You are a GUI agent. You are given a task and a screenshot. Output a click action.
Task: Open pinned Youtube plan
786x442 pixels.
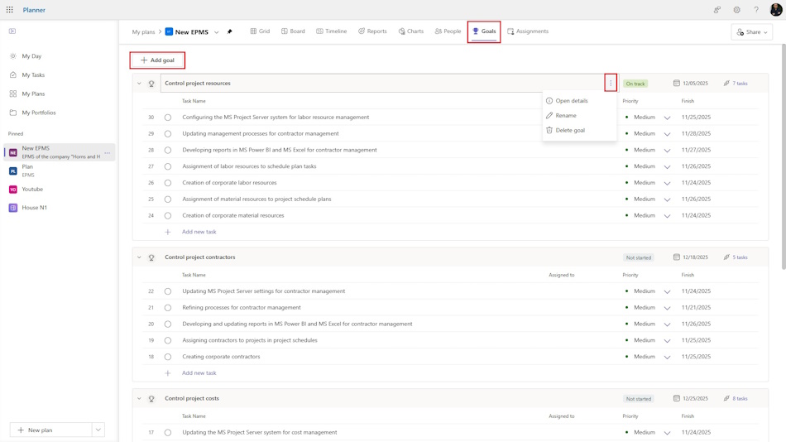coord(32,190)
